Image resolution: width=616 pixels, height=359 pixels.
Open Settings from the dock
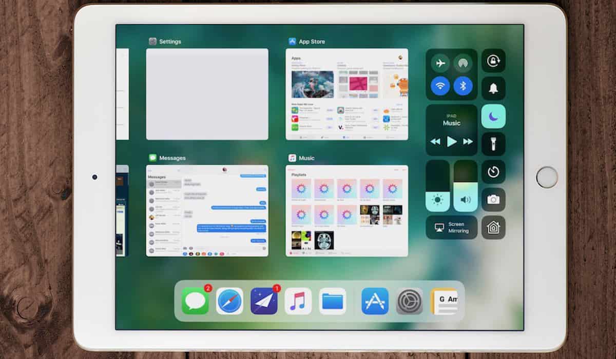[410, 301]
